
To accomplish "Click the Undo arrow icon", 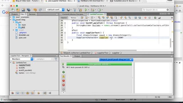I will tap(35, 10).
